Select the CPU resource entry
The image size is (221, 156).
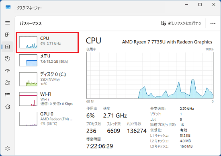pyautogui.click(x=47, y=42)
